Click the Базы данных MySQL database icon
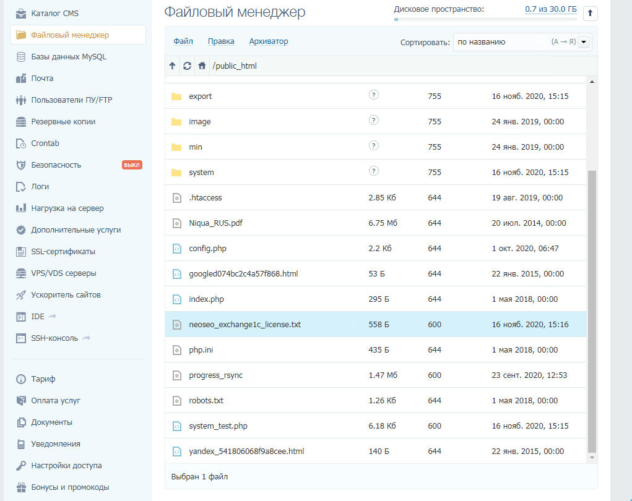 [x=21, y=57]
